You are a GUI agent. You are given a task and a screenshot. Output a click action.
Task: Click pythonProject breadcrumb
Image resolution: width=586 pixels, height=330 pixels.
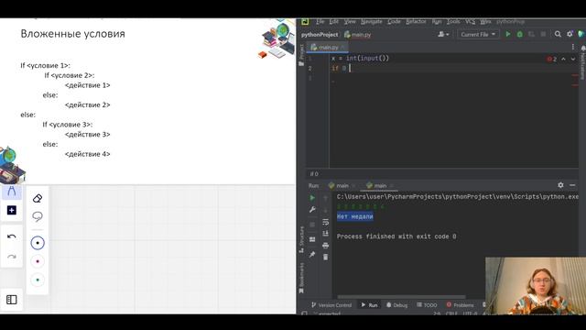tap(320, 35)
